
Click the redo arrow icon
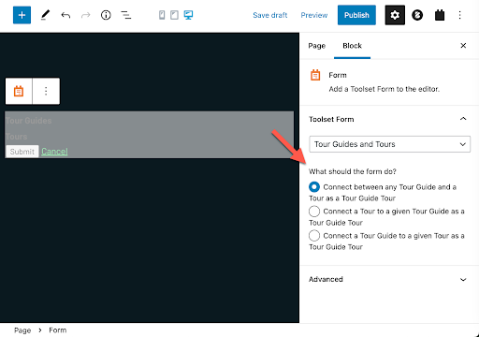[x=85, y=15]
